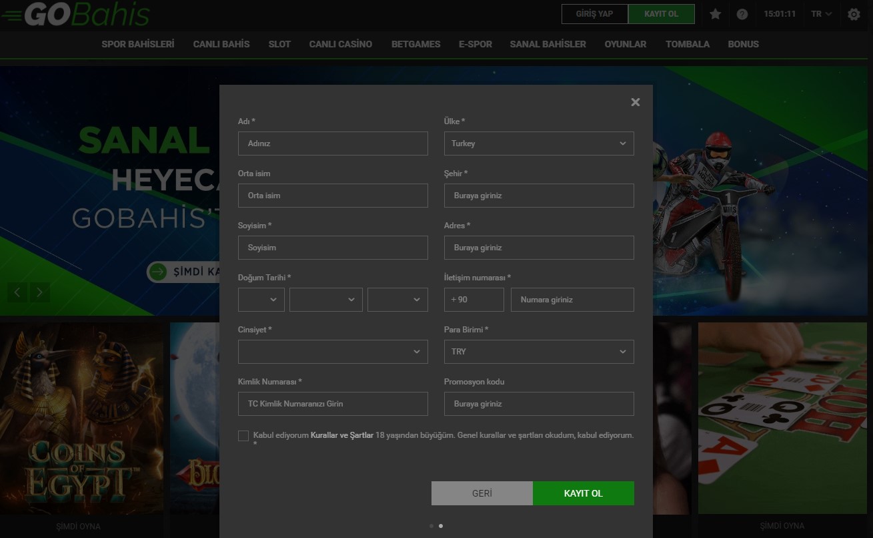Go to next banner slide arrow
The image size is (873, 538).
[39, 292]
